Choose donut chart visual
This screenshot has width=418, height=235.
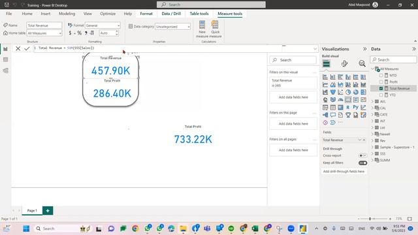pyautogui.click(x=355, y=92)
